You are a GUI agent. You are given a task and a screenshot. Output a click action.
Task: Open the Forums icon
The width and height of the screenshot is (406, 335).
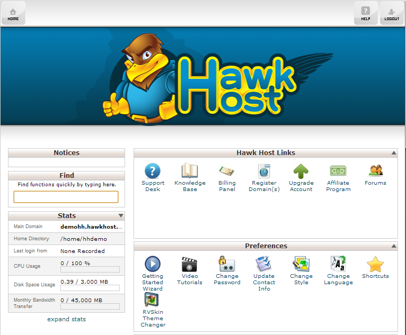coord(375,171)
